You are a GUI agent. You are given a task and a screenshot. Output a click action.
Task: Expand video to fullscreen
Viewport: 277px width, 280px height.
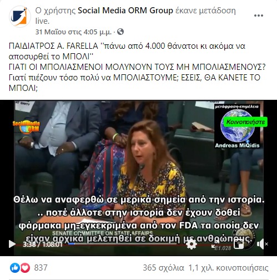click(215, 245)
